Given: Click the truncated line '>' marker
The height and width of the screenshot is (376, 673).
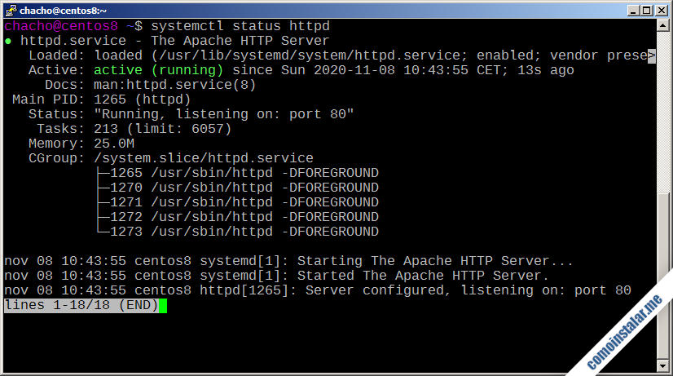Looking at the screenshot, I should pyautogui.click(x=651, y=55).
